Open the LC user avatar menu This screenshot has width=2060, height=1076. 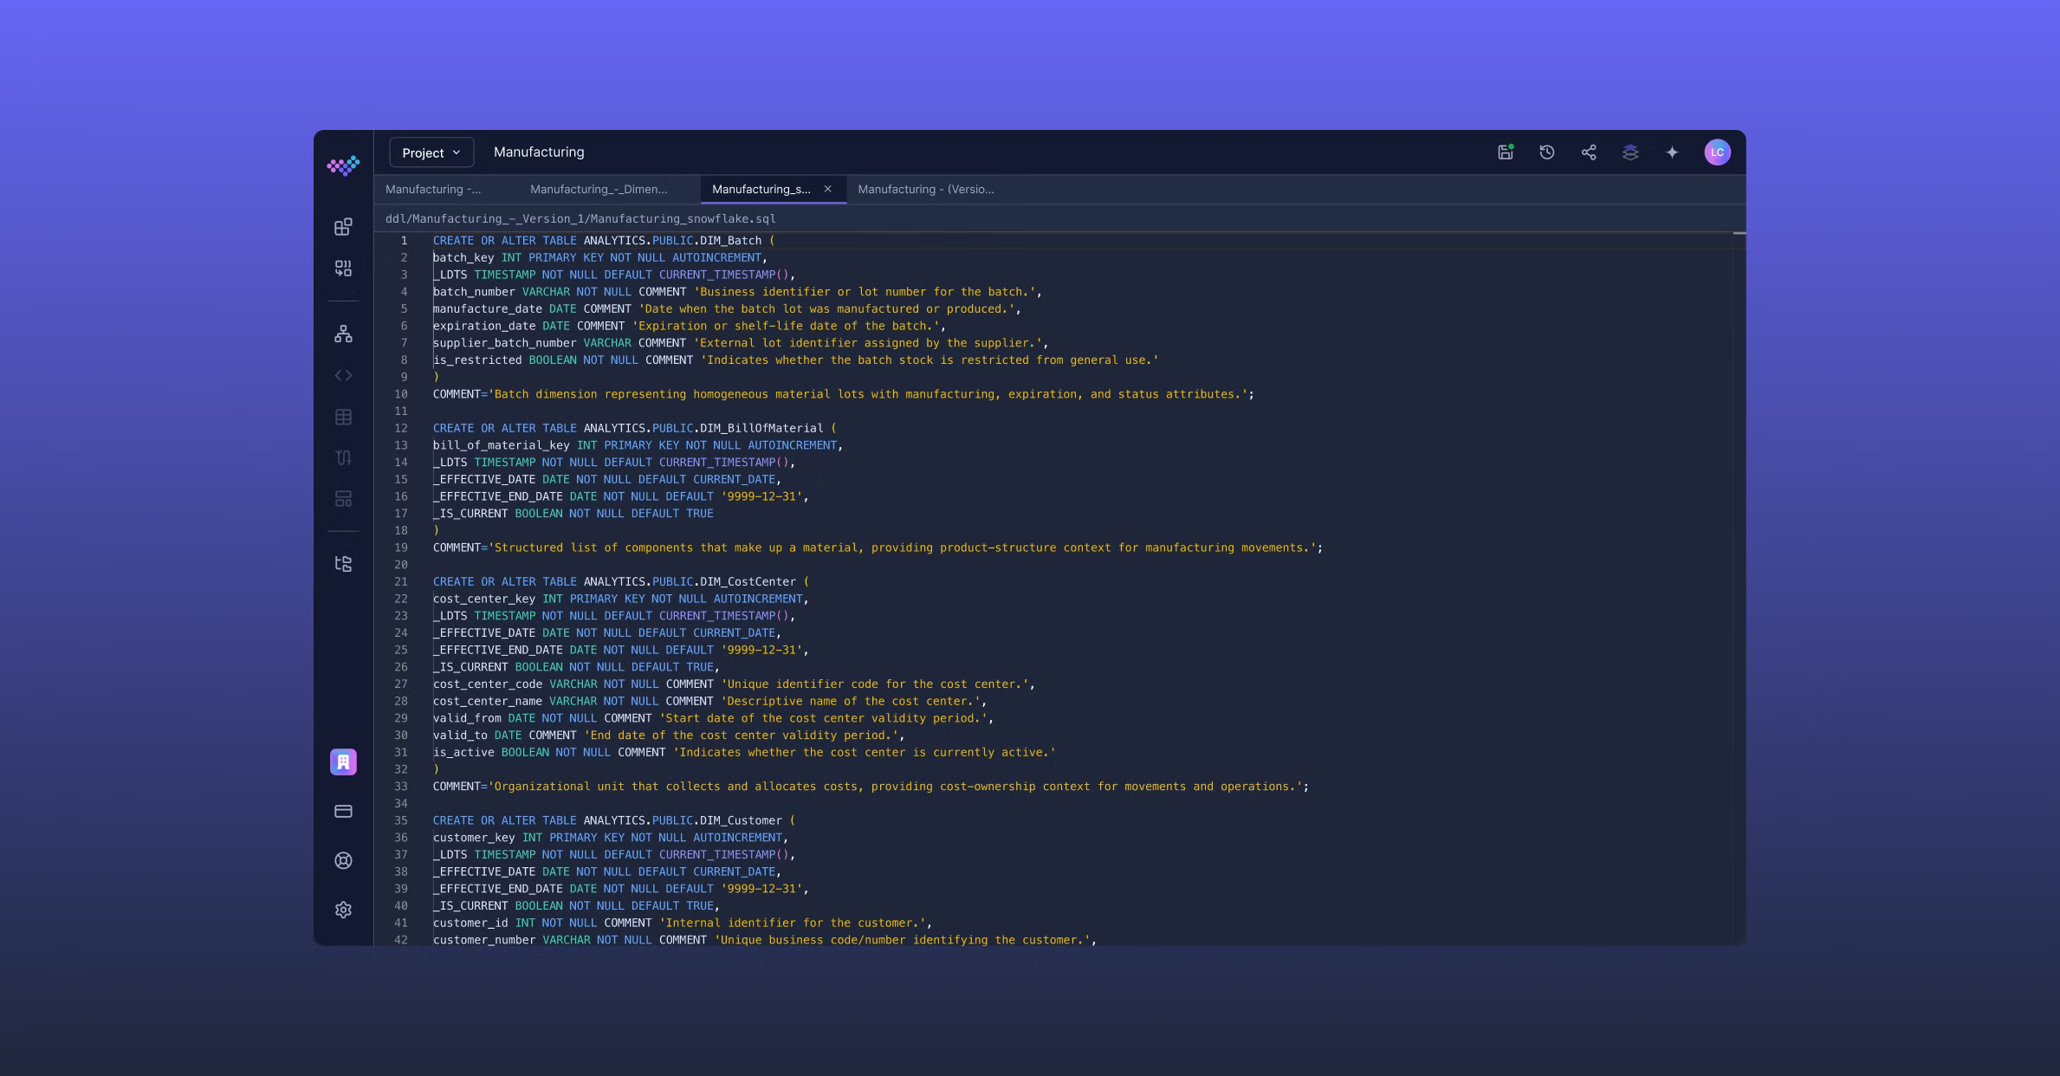[x=1717, y=152]
